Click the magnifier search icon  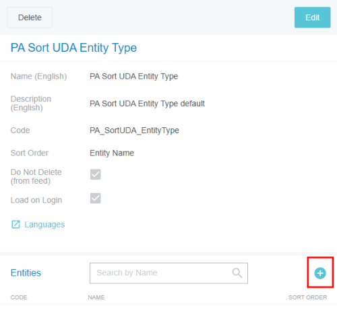tap(237, 273)
